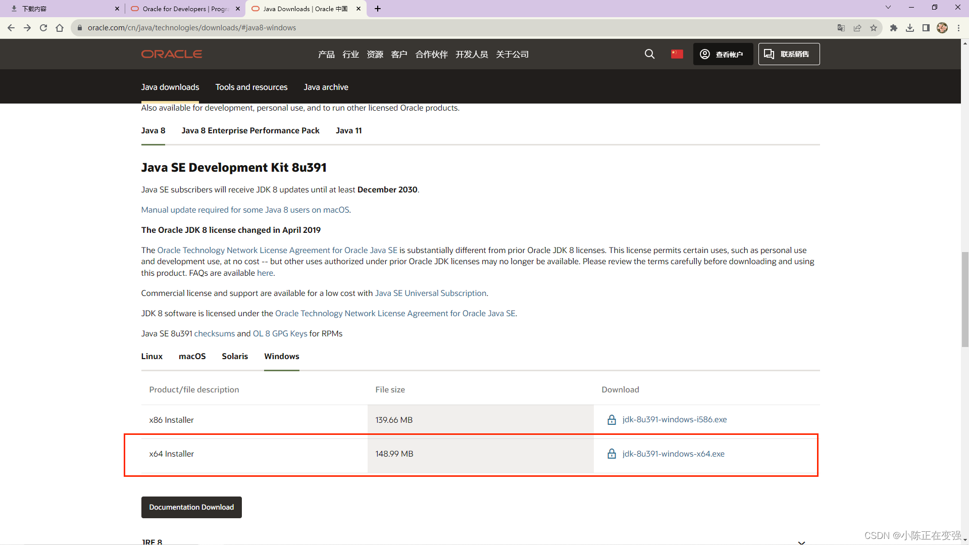Viewport: 969px width, 545px height.
Task: Expand the JRE 8 section chevron
Action: (x=801, y=542)
